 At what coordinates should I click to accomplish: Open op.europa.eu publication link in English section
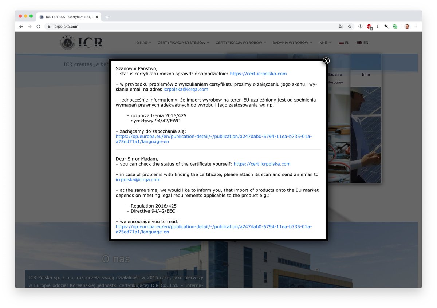pyautogui.click(x=214, y=229)
